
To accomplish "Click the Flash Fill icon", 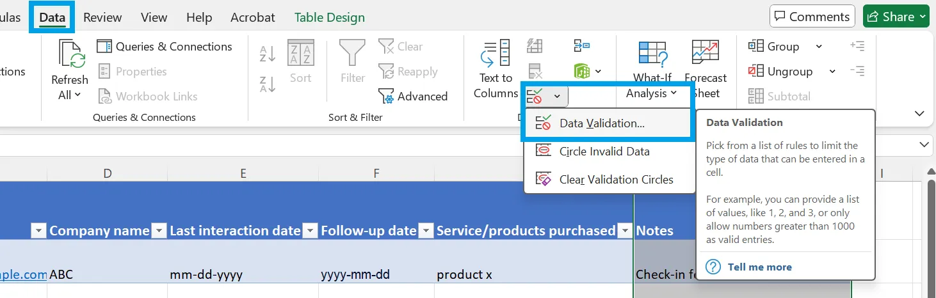I will [534, 46].
